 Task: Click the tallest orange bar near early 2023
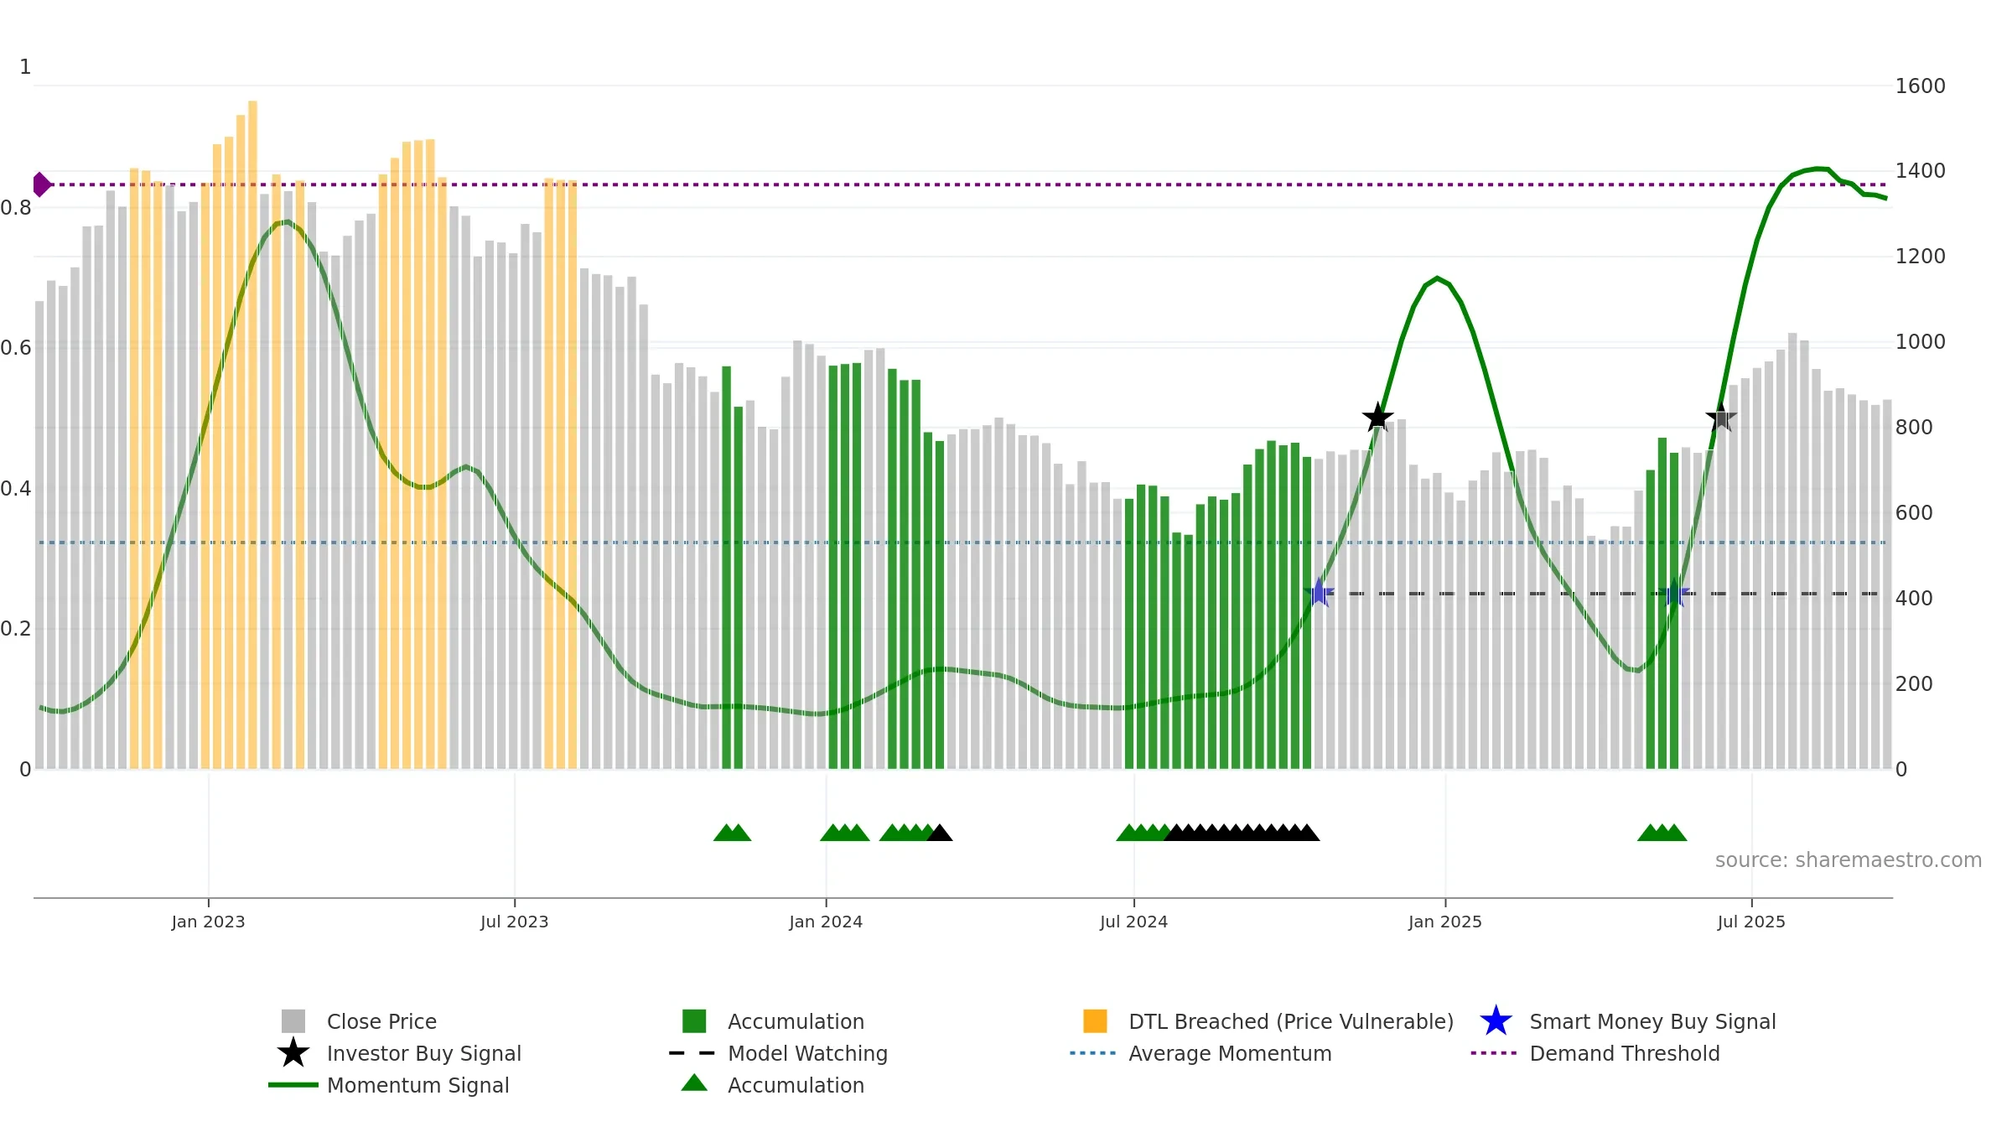point(252,435)
